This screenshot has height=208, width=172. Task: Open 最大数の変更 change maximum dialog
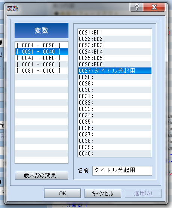[42, 175]
